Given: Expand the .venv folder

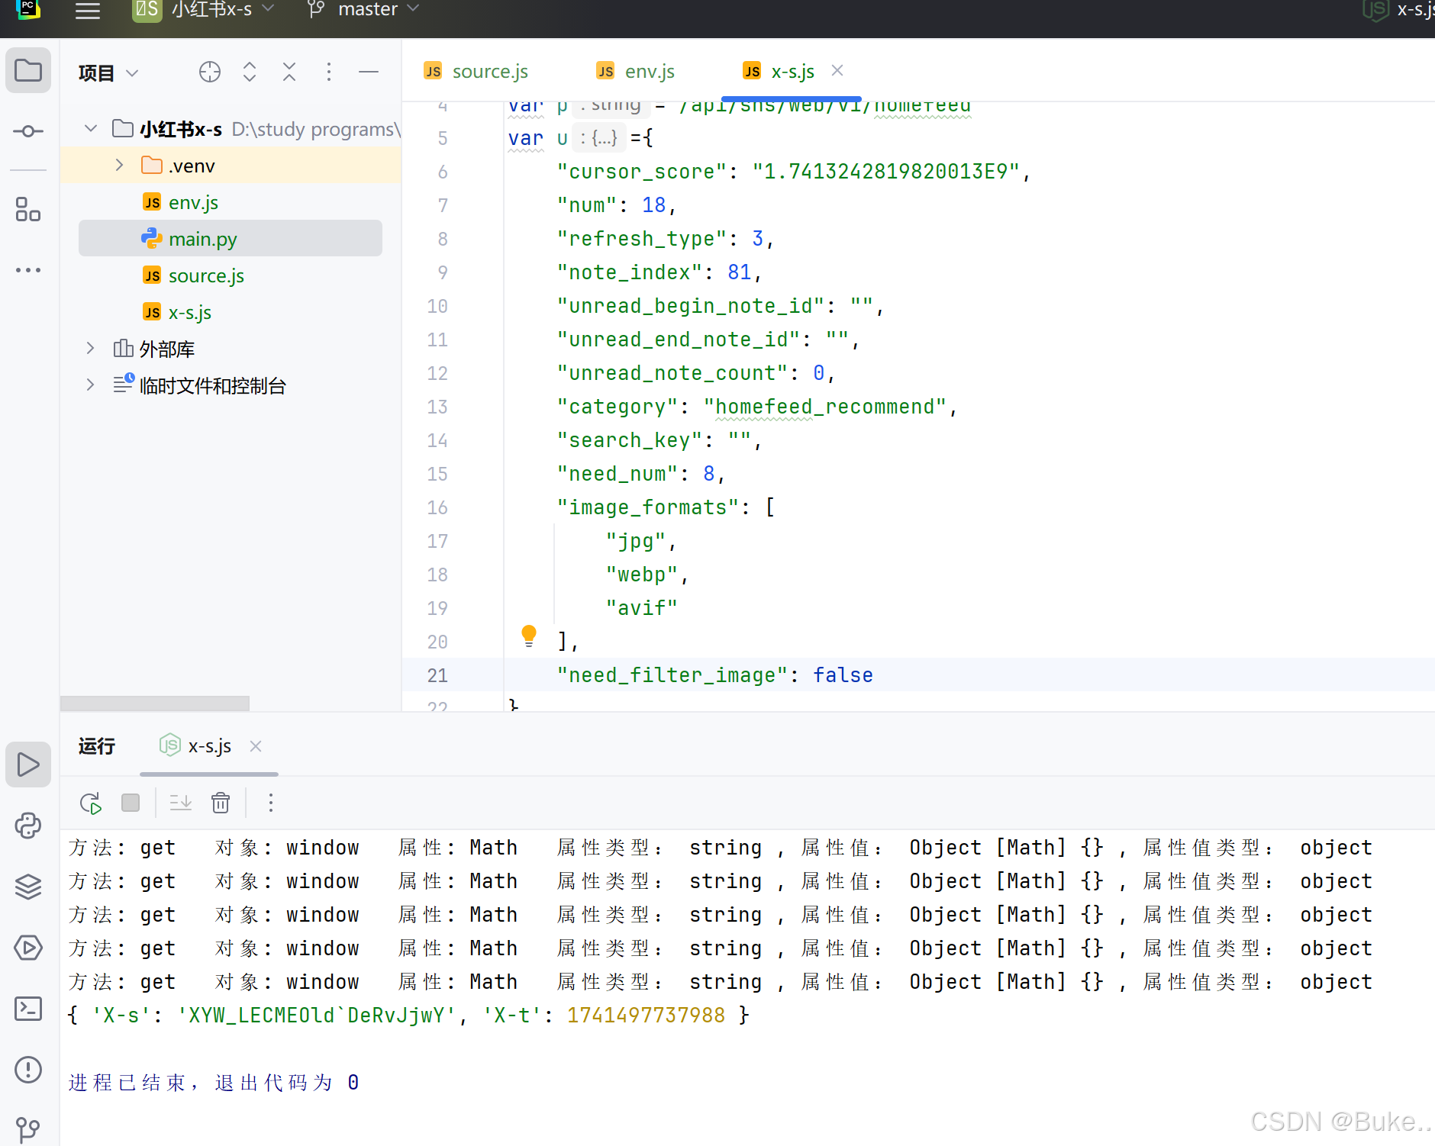Looking at the screenshot, I should 118,164.
